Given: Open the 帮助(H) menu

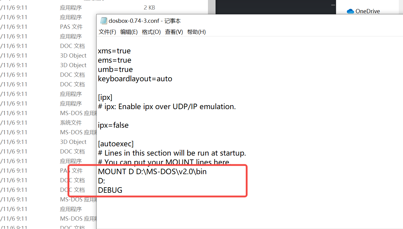Looking at the screenshot, I should pos(197,32).
